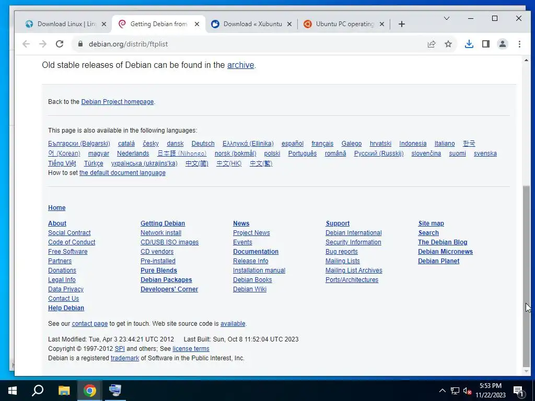Screen dimensions: 535x401
Task: Click scrollbar down arrow
Action: tap(526, 371)
